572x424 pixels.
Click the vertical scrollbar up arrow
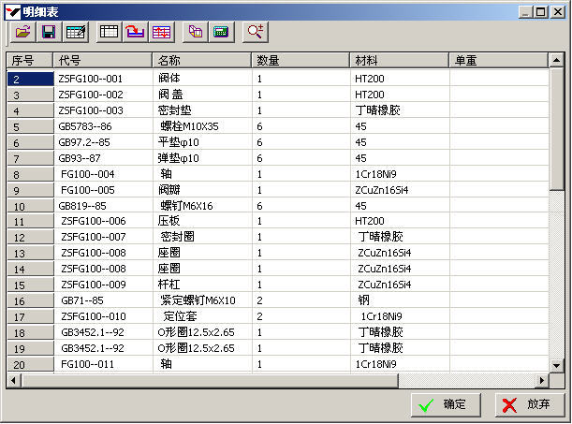coord(556,60)
